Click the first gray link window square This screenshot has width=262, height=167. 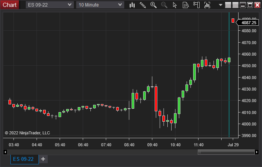click(228, 5)
